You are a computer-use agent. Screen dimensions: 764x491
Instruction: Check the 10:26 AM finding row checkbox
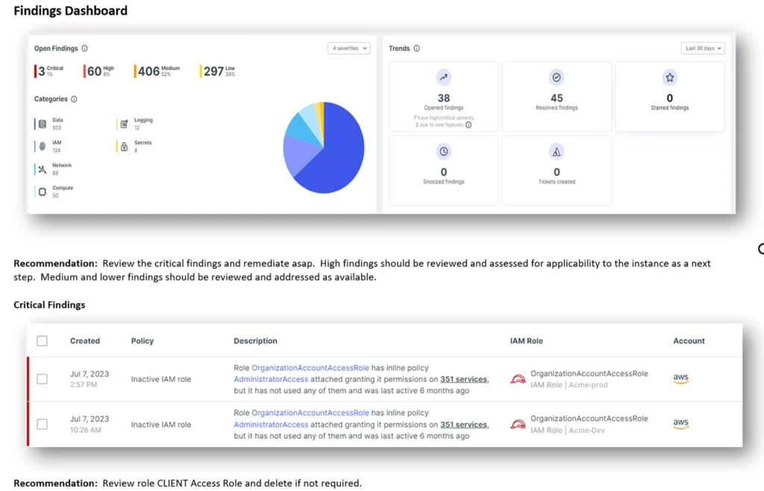tap(43, 425)
